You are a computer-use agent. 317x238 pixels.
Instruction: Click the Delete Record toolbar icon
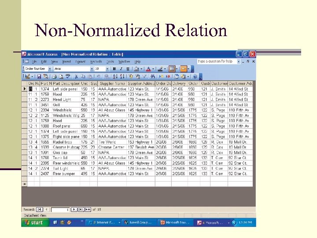(168, 77)
